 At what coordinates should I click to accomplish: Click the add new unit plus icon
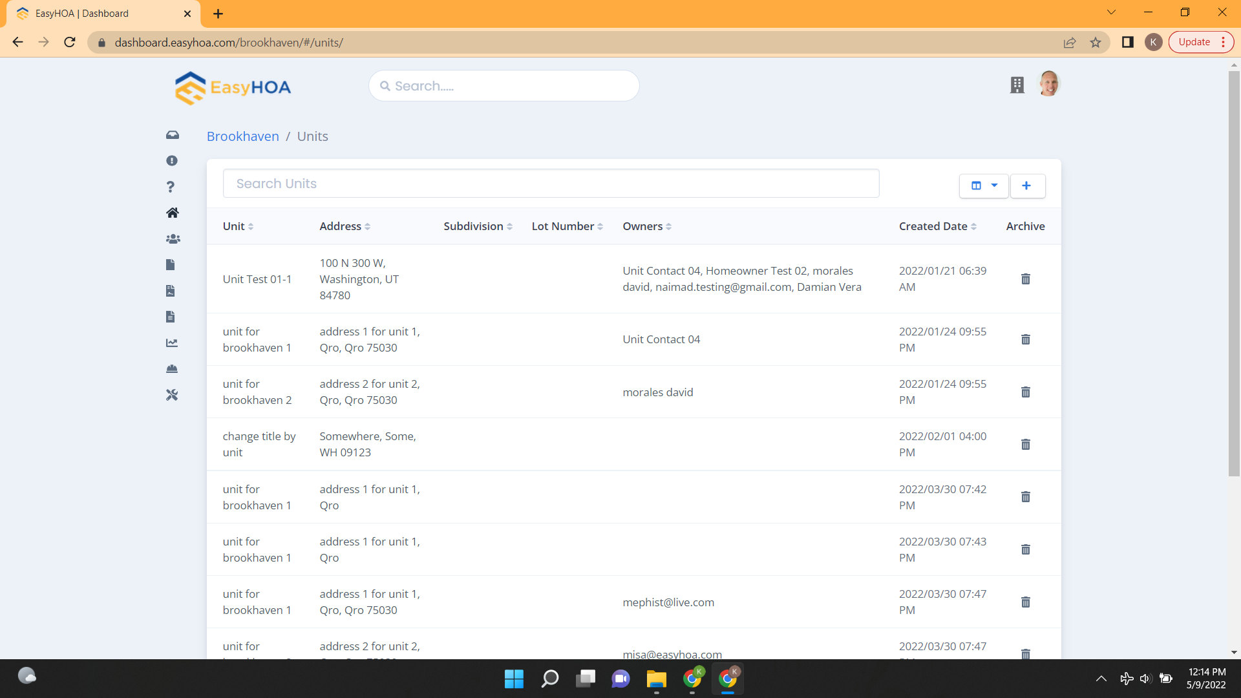pos(1028,185)
